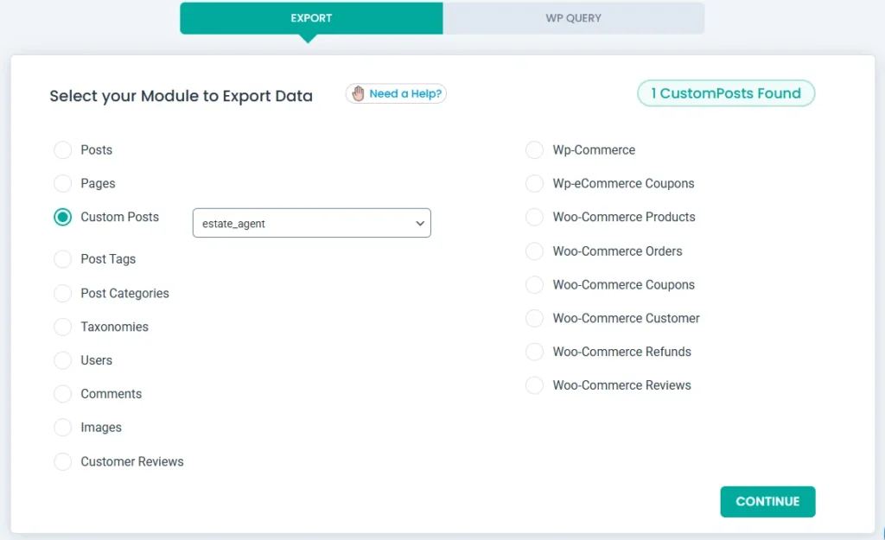Choose Woo-Commerce Orders module

point(535,251)
